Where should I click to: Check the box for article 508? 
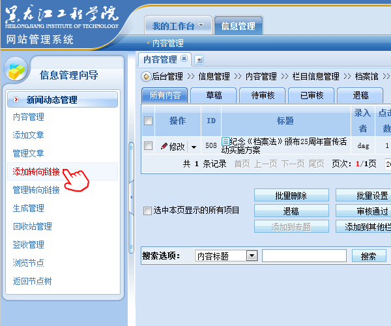pyautogui.click(x=148, y=146)
